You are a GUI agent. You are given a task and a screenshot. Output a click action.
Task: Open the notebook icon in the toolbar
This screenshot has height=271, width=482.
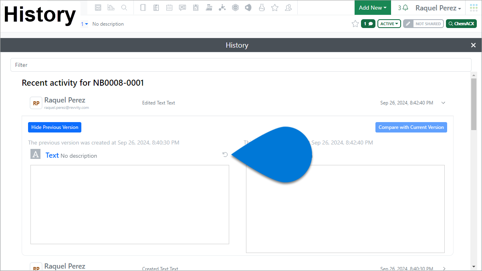143,8
